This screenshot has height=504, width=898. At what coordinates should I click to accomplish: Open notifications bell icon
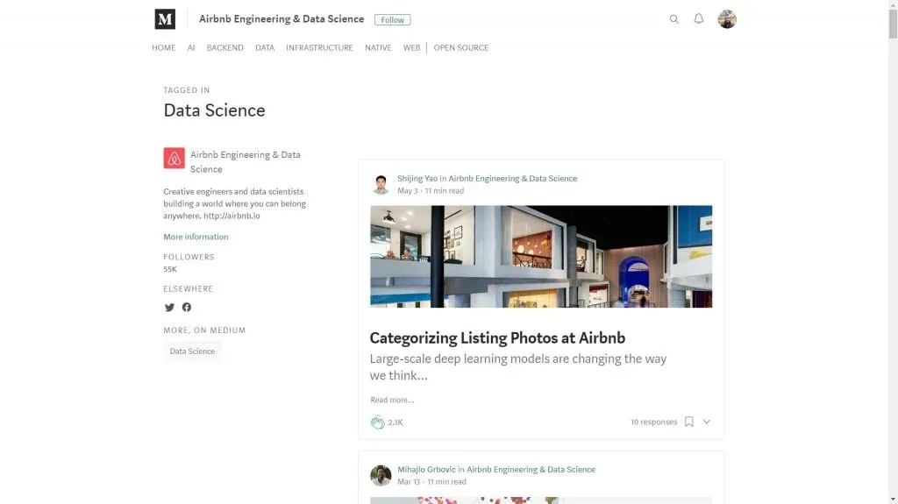[x=699, y=19]
